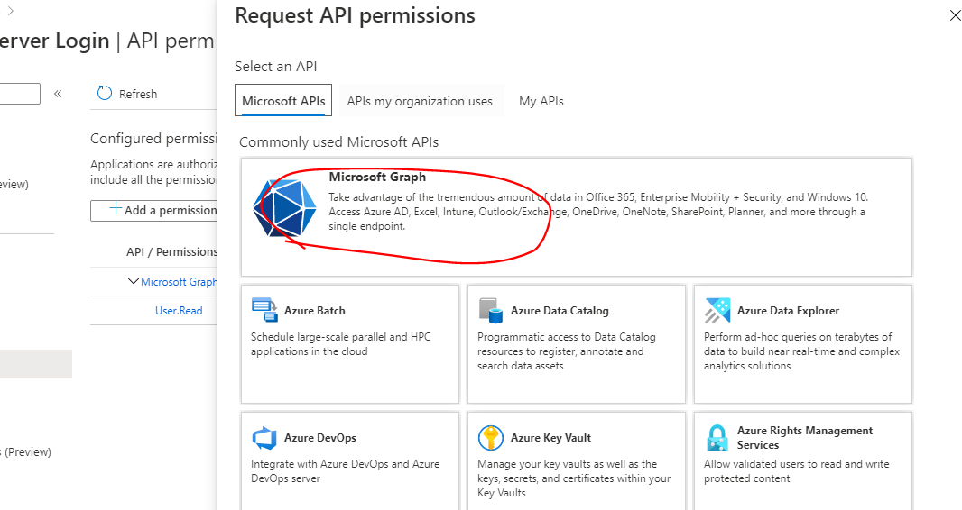This screenshot has width=962, height=510.
Task: Click the Commonly used Microsoft APIs heading
Action: [338, 142]
